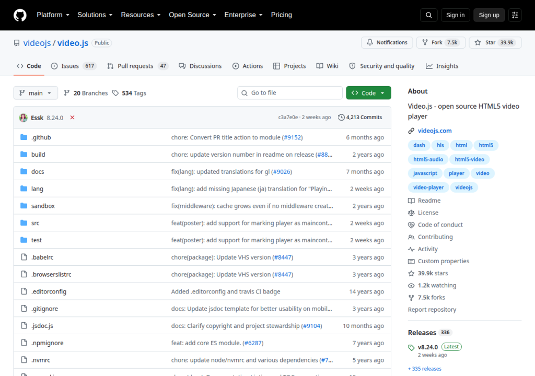Screen dimensions: 535x376
Task: Click the Fork 7.5k button
Action: pyautogui.click(x=441, y=42)
